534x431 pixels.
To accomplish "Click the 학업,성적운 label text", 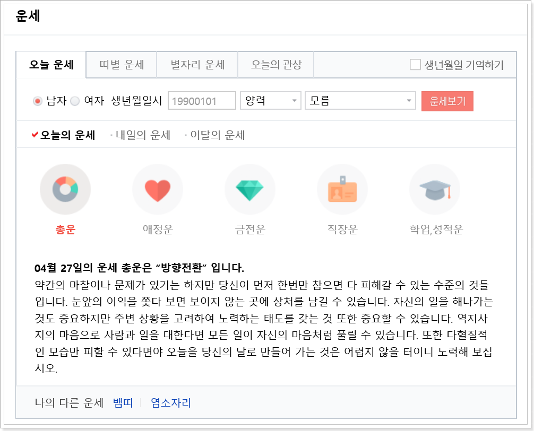I will pos(436,229).
